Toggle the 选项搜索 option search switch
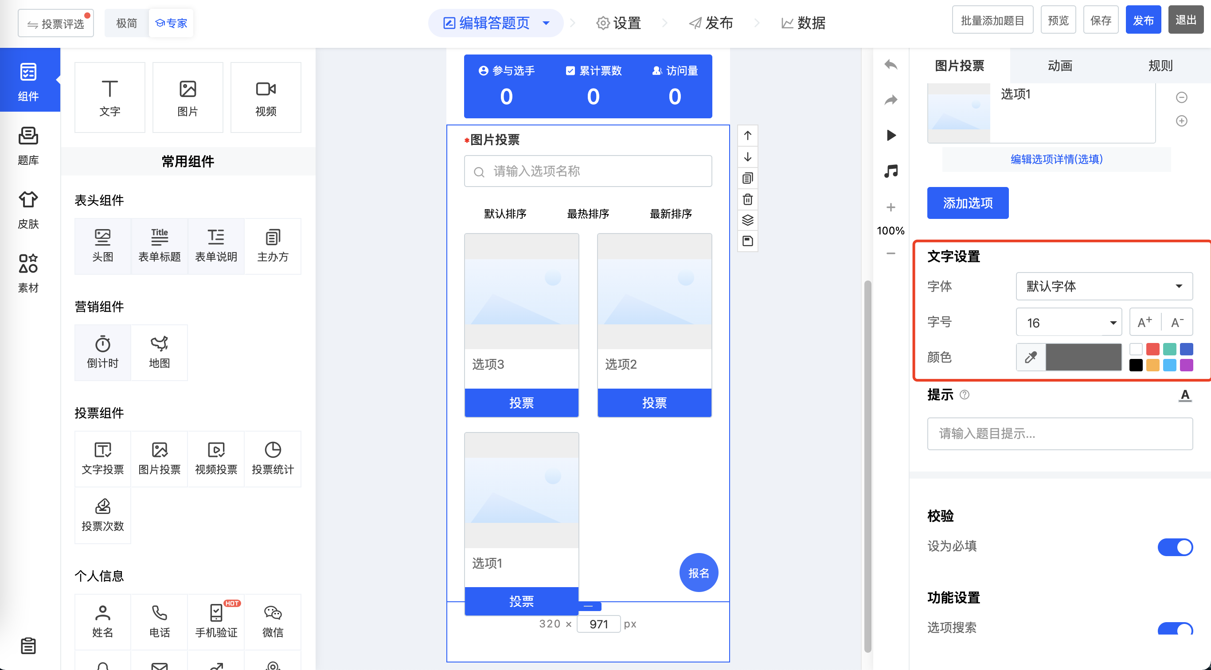 point(1175,629)
